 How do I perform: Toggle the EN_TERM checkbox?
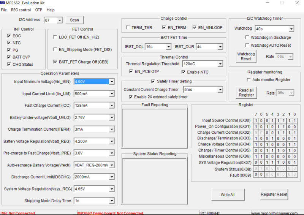pos(164,27)
